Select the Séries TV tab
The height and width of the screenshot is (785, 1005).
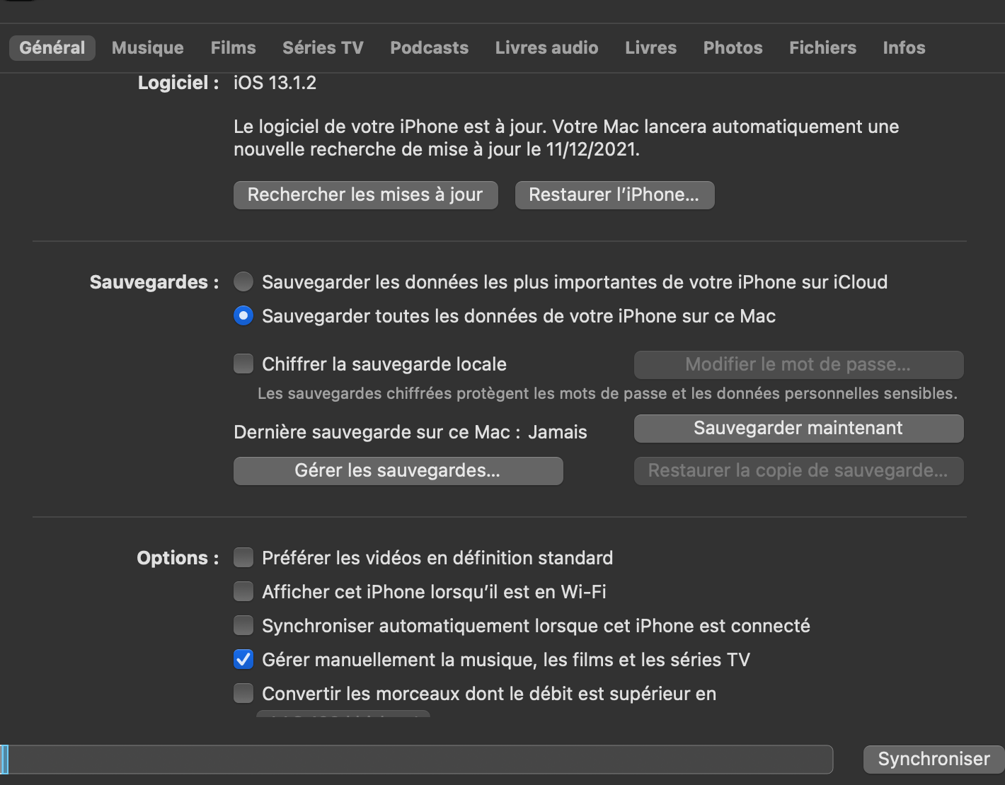pos(322,47)
